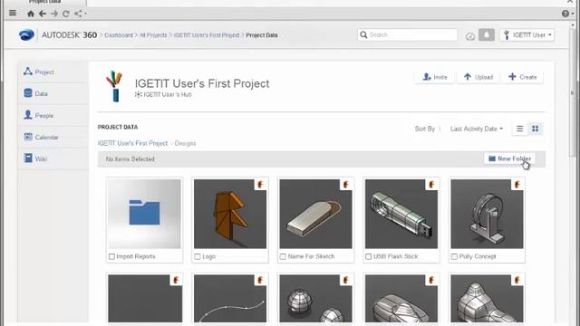Click the New Folder button
The width and height of the screenshot is (580, 326).
(509, 158)
